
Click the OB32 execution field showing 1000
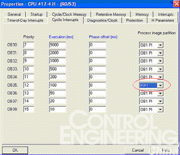point(58,61)
